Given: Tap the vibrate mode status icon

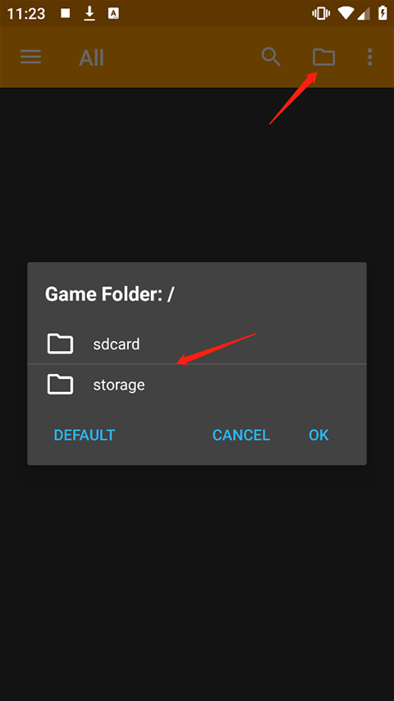Looking at the screenshot, I should pyautogui.click(x=321, y=13).
